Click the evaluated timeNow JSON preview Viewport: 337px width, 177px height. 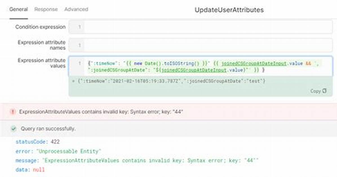169,81
